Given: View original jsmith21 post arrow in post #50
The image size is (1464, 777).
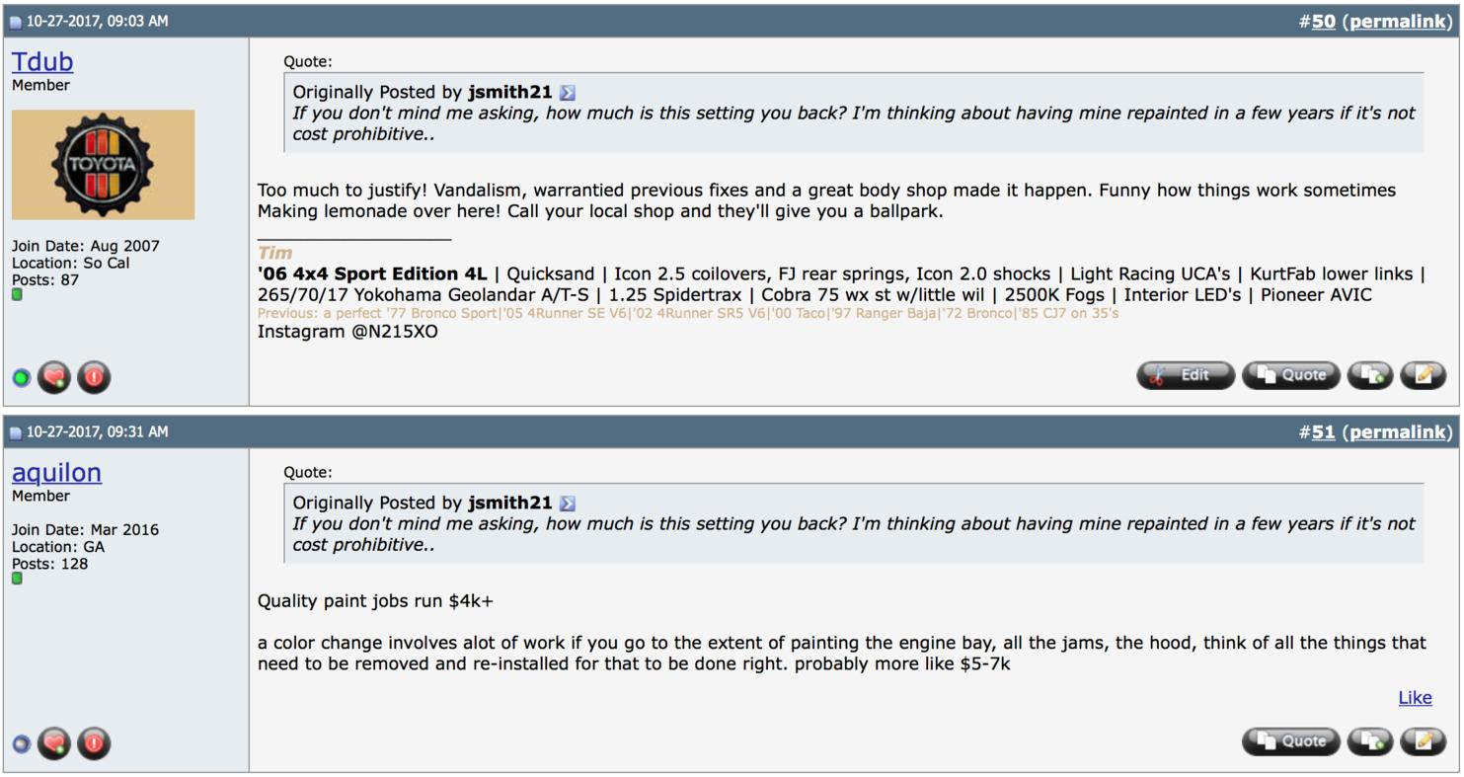Looking at the screenshot, I should click(x=567, y=93).
